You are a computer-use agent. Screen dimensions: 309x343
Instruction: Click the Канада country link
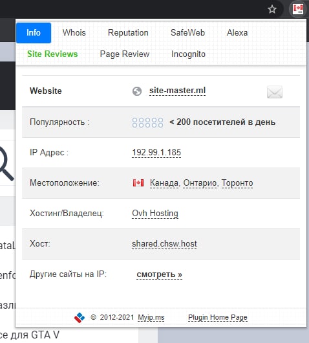point(164,183)
